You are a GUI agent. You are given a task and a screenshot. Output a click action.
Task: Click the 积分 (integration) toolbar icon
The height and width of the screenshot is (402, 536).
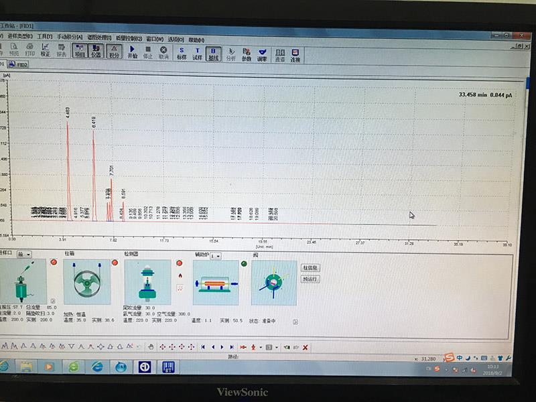pos(114,54)
